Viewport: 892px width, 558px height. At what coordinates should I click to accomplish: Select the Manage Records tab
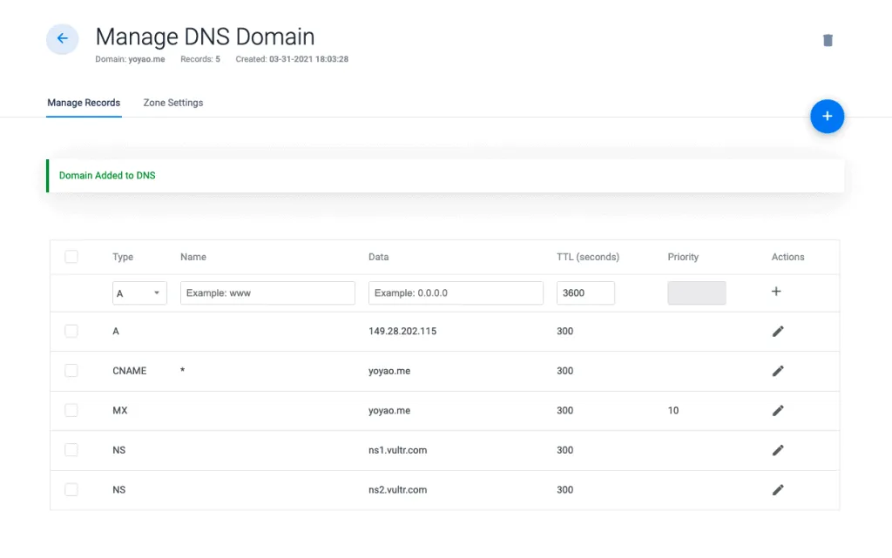[84, 103]
